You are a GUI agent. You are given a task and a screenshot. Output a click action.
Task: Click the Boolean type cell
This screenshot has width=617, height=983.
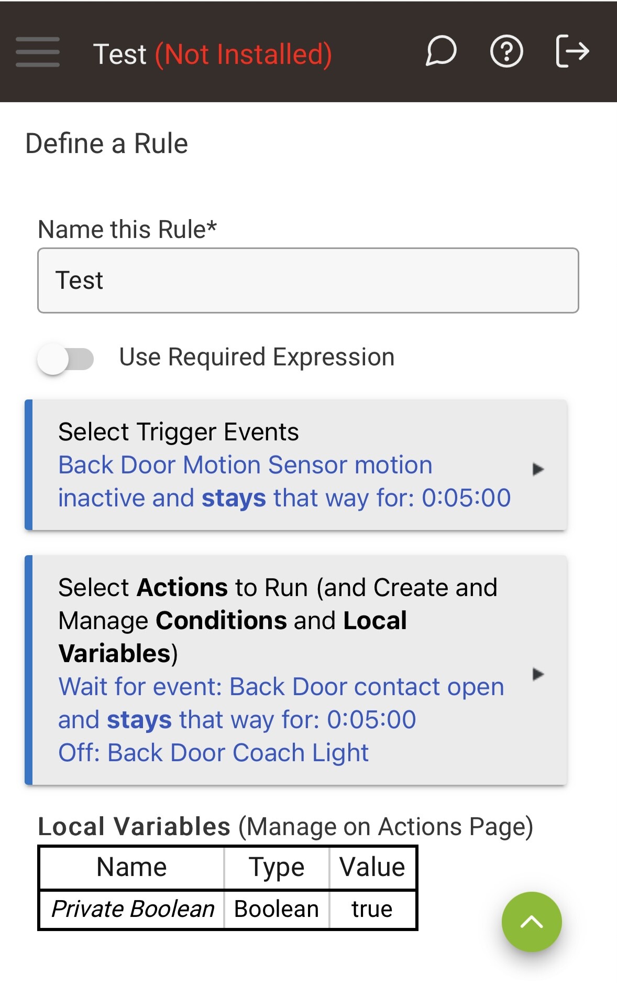tap(277, 909)
